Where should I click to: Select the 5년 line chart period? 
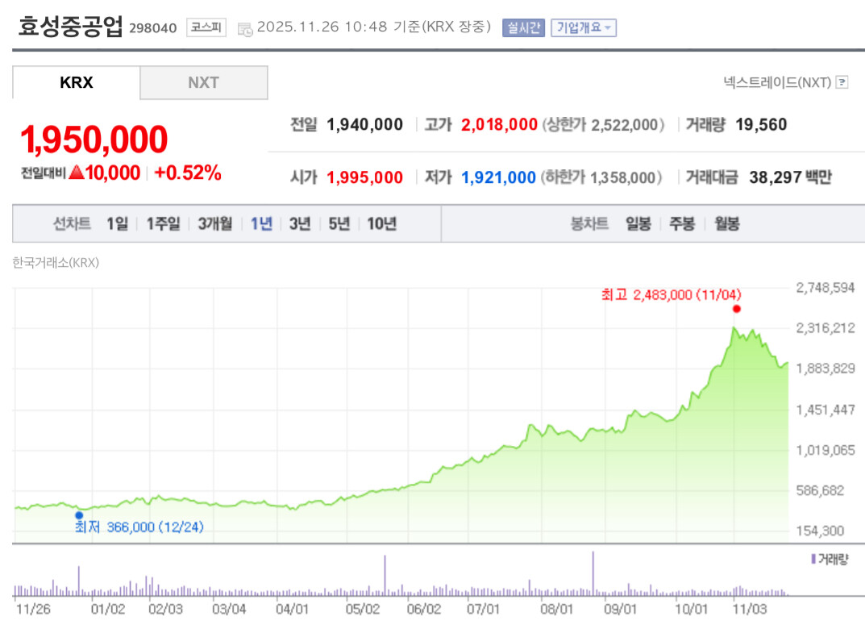[x=339, y=223]
